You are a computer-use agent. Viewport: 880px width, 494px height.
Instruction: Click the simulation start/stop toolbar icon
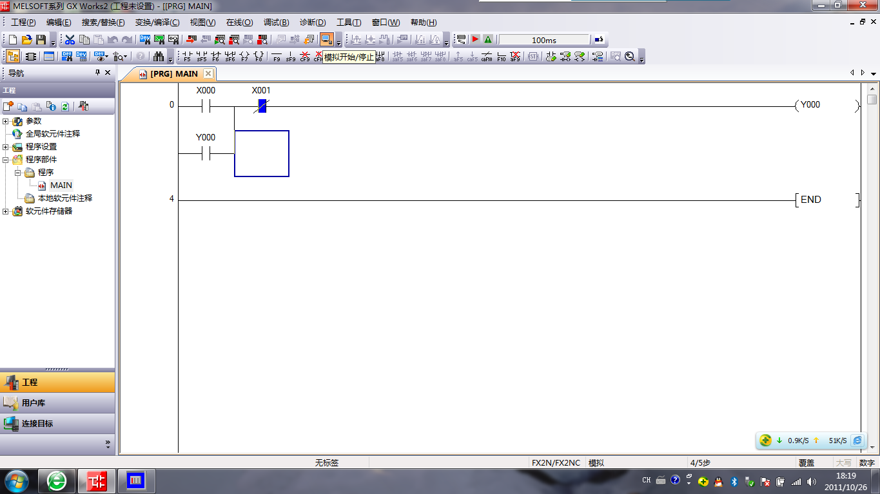coord(327,39)
